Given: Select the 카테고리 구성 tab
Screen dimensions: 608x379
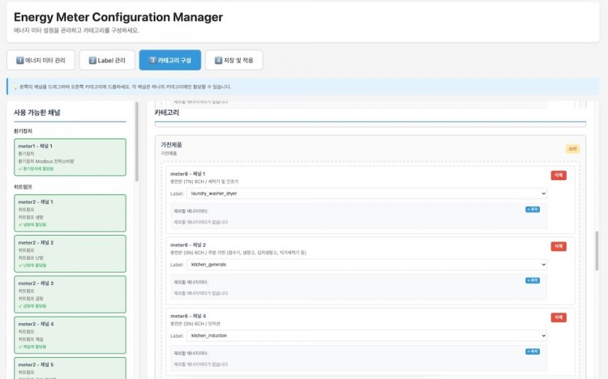Looking at the screenshot, I should pyautogui.click(x=169, y=60).
